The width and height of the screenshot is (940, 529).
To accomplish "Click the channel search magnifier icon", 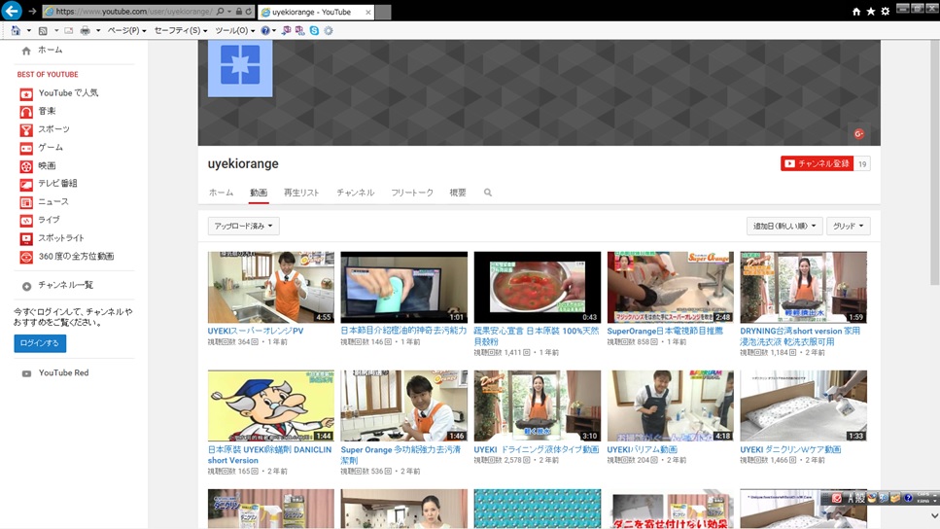I will 488,193.
